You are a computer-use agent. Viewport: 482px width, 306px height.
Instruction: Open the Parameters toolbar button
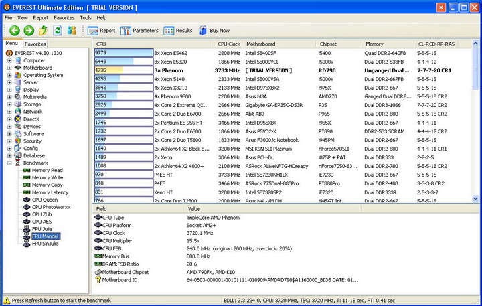tap(139, 31)
